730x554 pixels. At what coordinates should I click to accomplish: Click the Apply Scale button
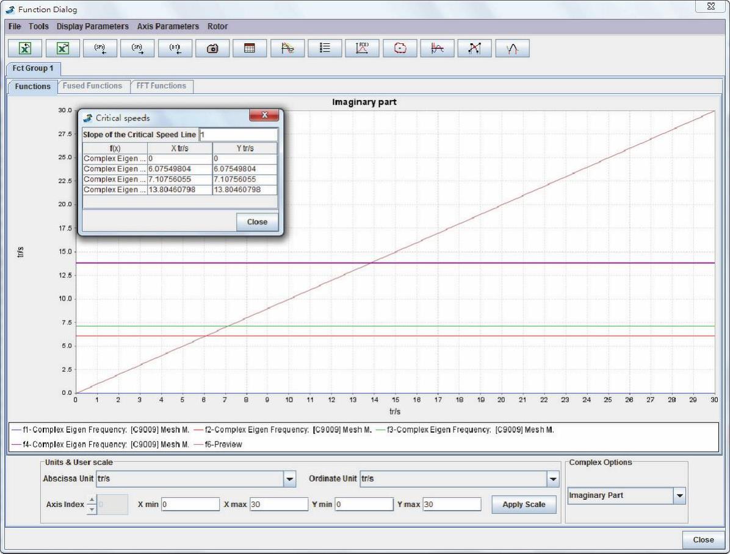pyautogui.click(x=524, y=505)
